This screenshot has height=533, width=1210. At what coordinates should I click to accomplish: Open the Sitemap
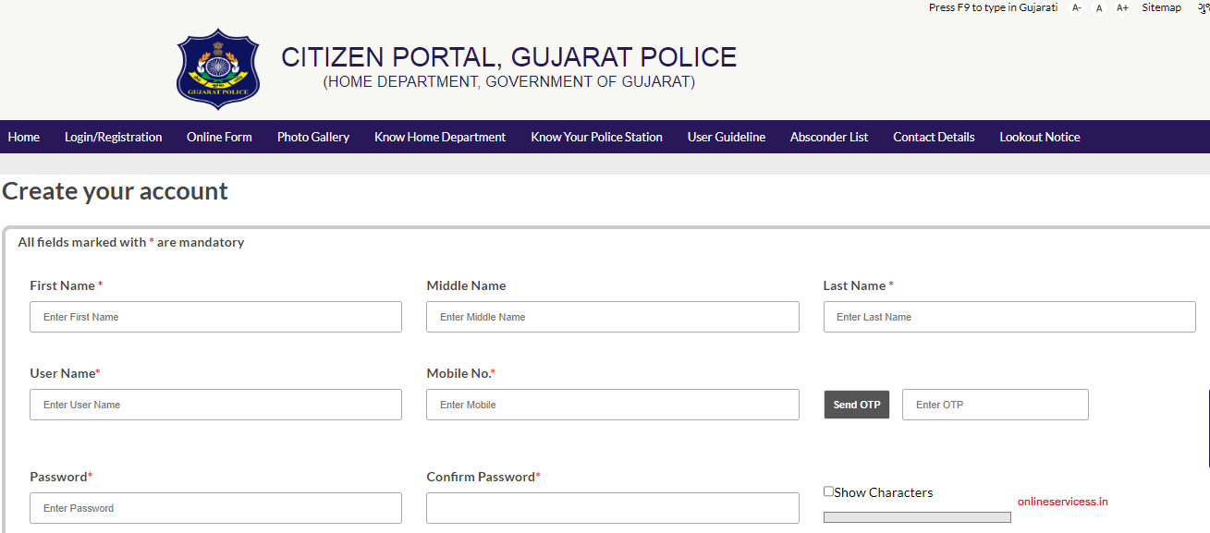[1161, 7]
